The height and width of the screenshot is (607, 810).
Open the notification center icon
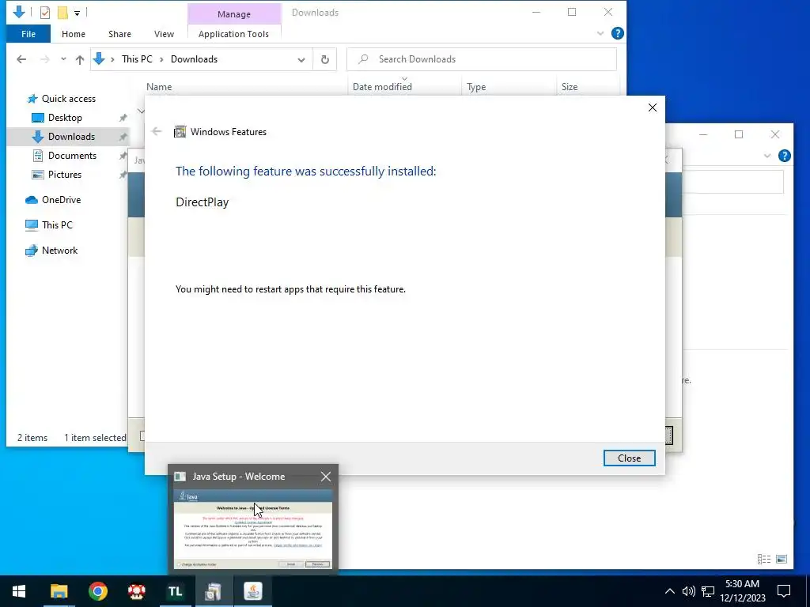(784, 591)
